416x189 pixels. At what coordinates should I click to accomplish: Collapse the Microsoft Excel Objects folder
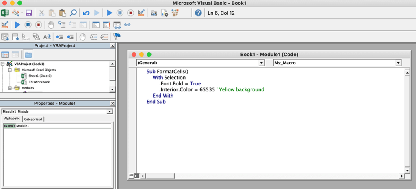point(10,70)
